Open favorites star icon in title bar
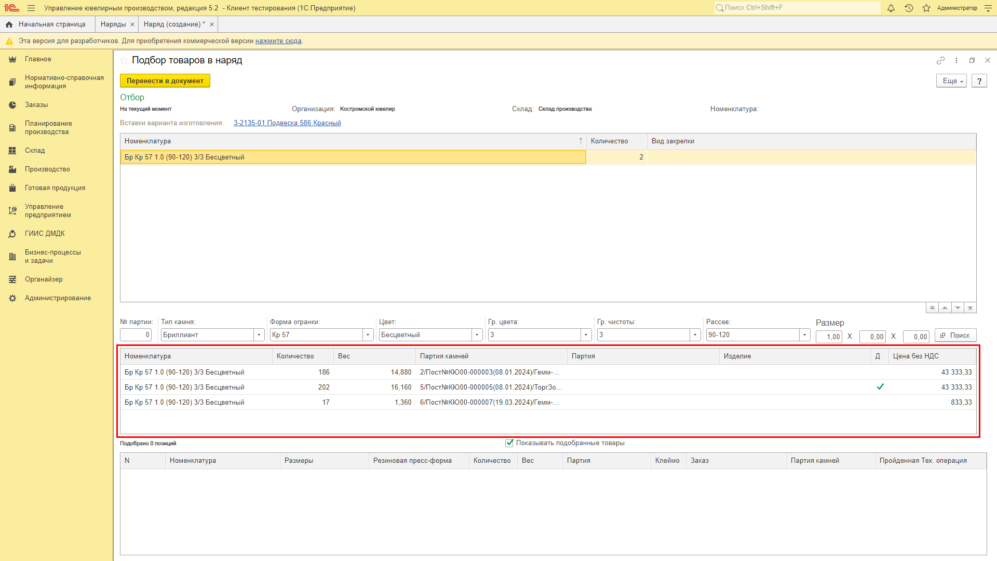Screen dimensions: 997x561 point(926,8)
